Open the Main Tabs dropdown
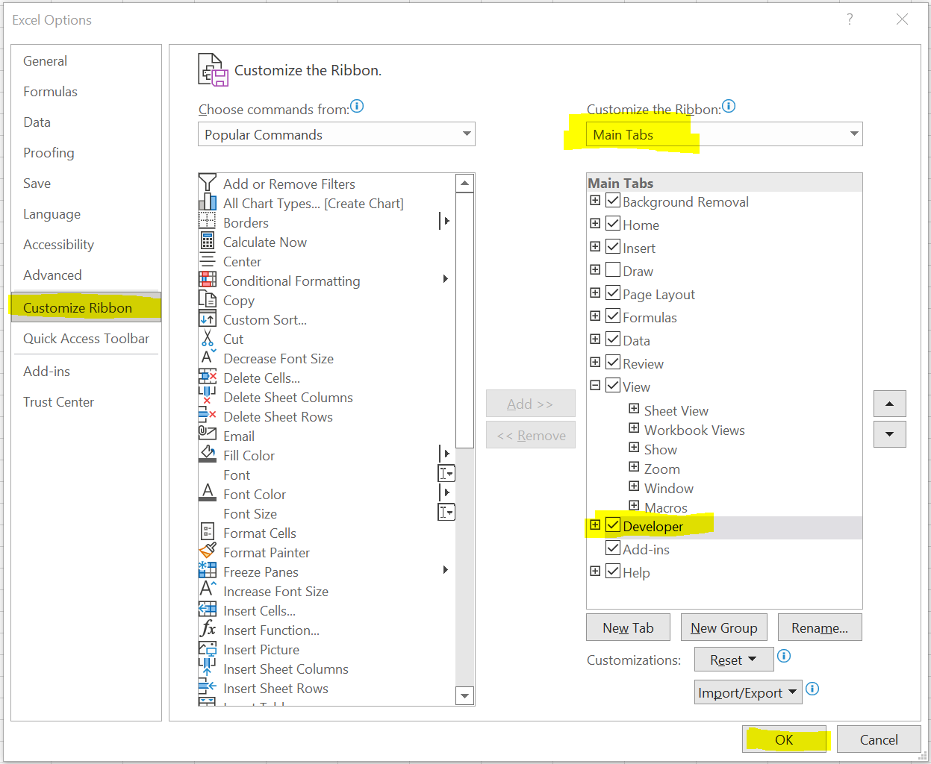This screenshot has width=931, height=764. [854, 134]
